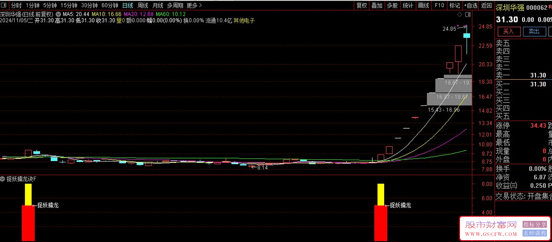Screen dimensions: 552x242
Task: Click the 8.14 low price annotation
Action: (x=262, y=168)
